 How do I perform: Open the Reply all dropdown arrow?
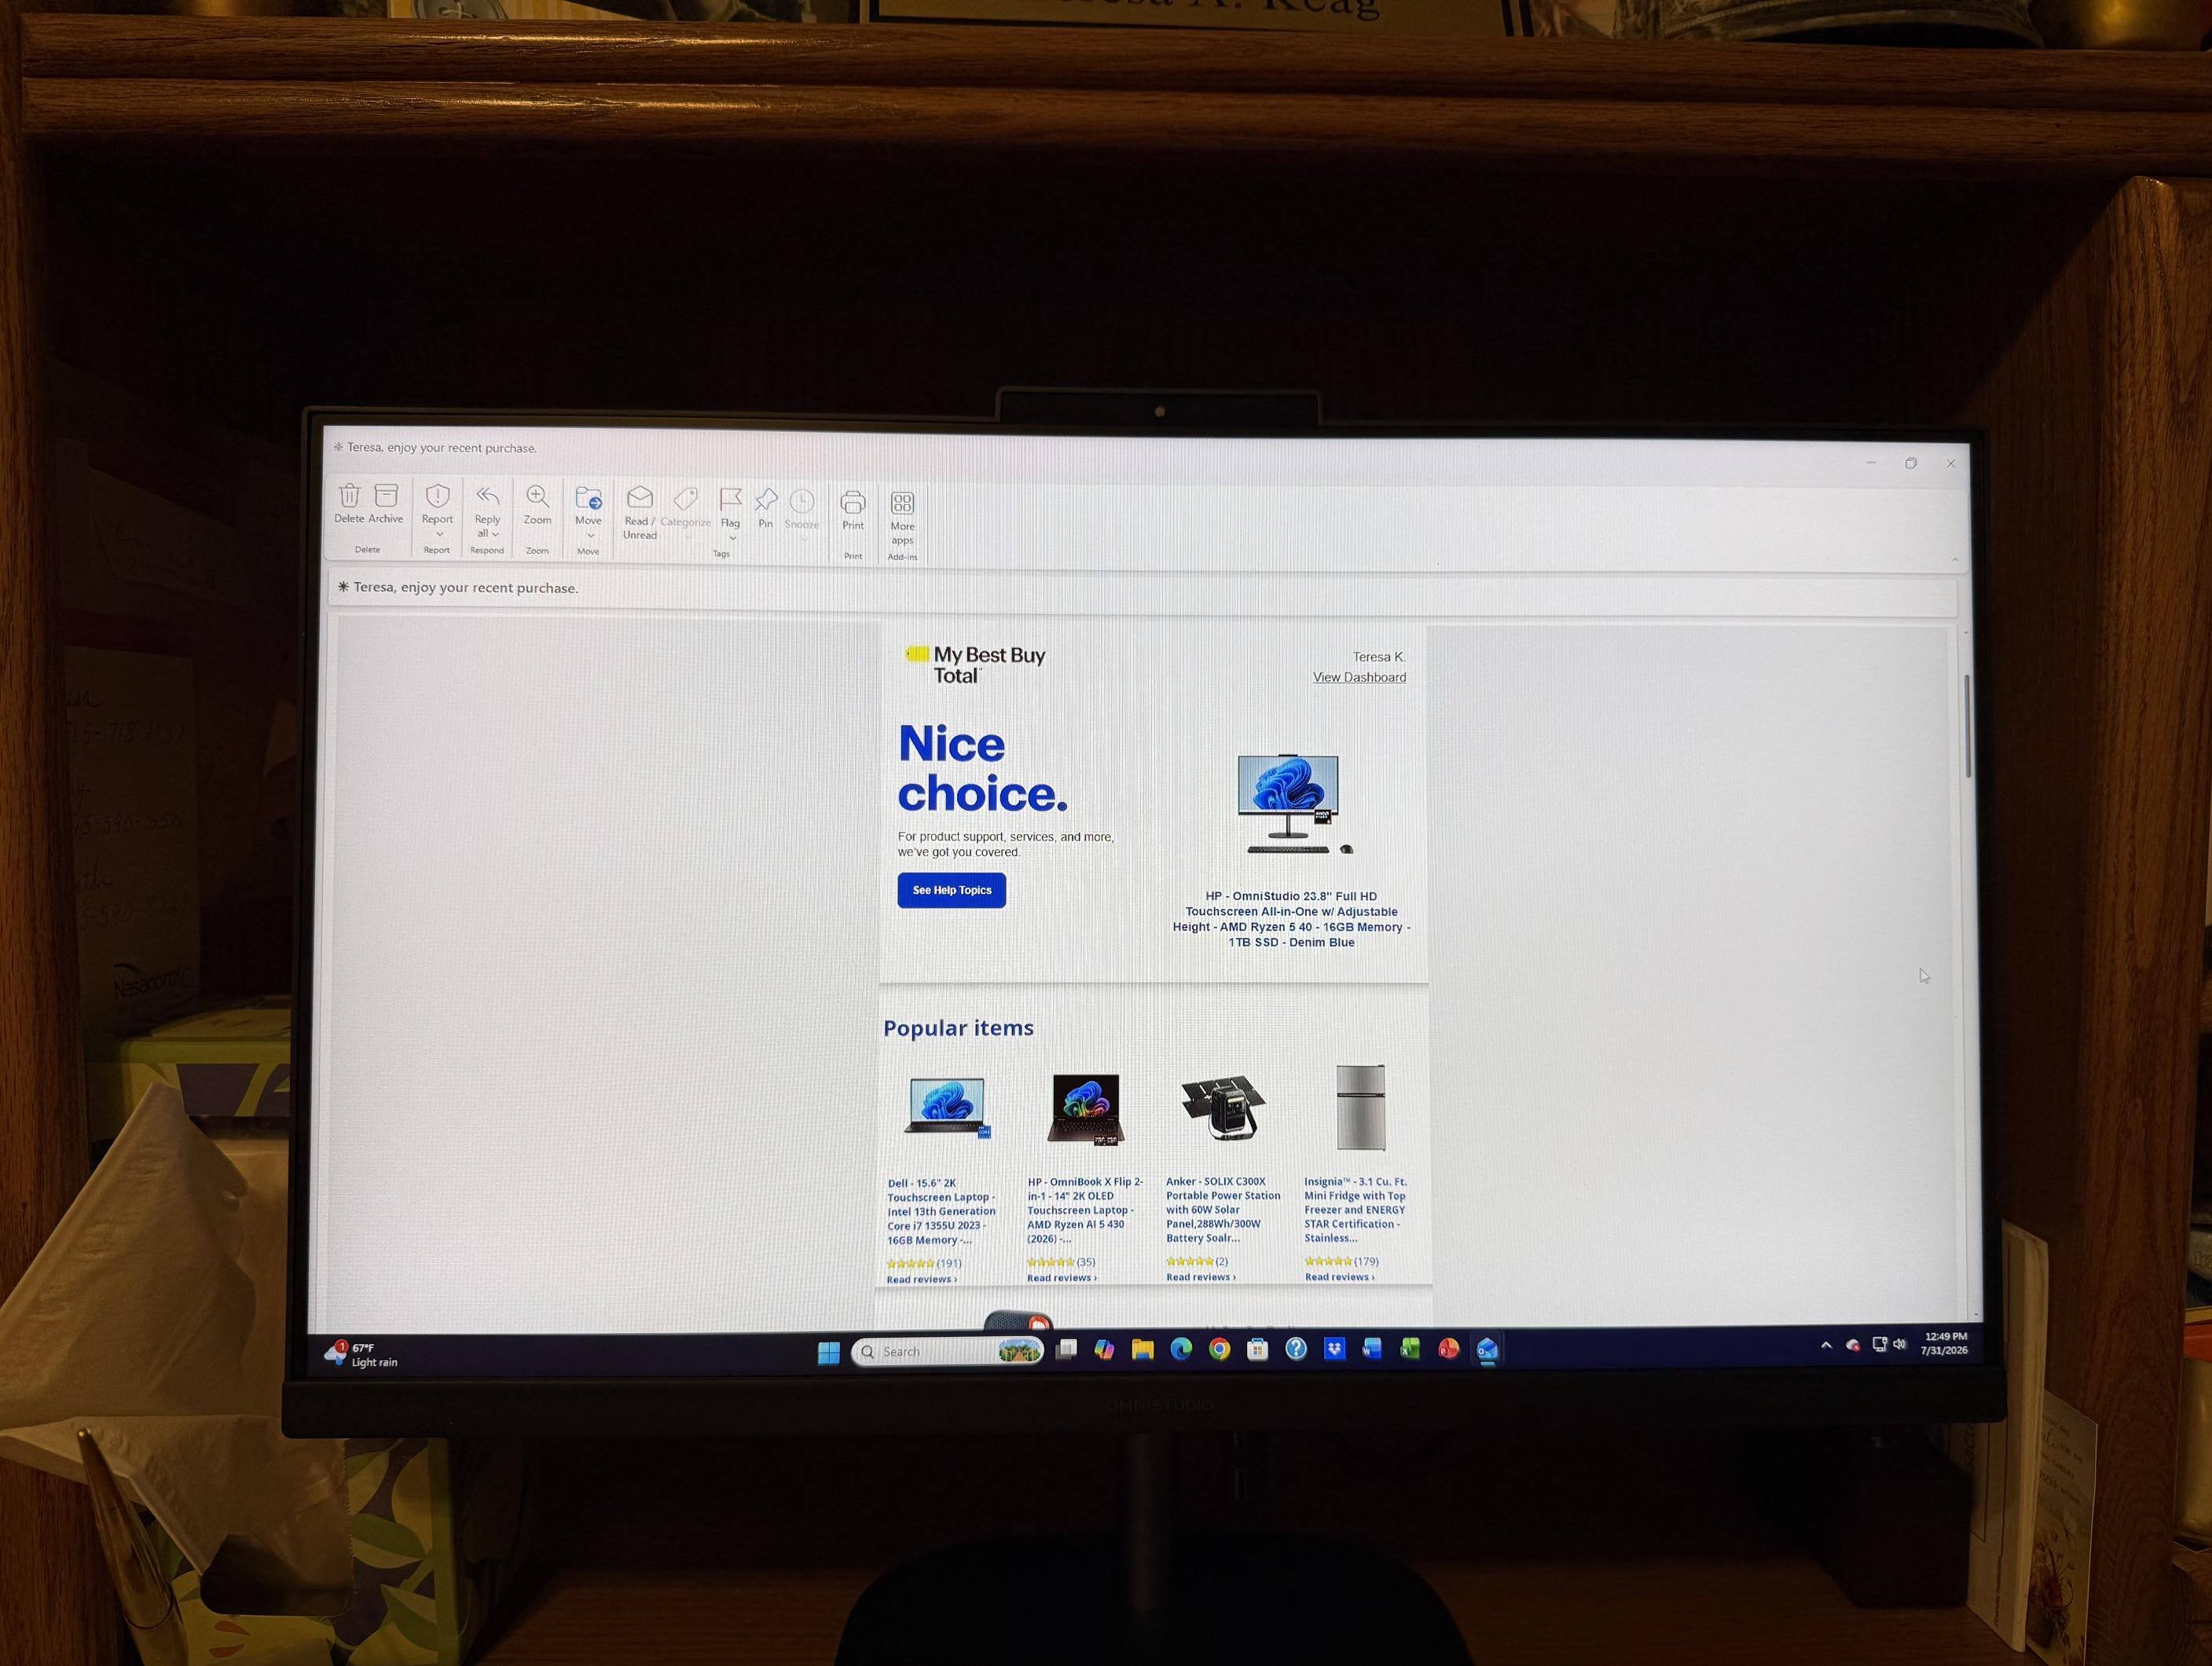pos(495,535)
